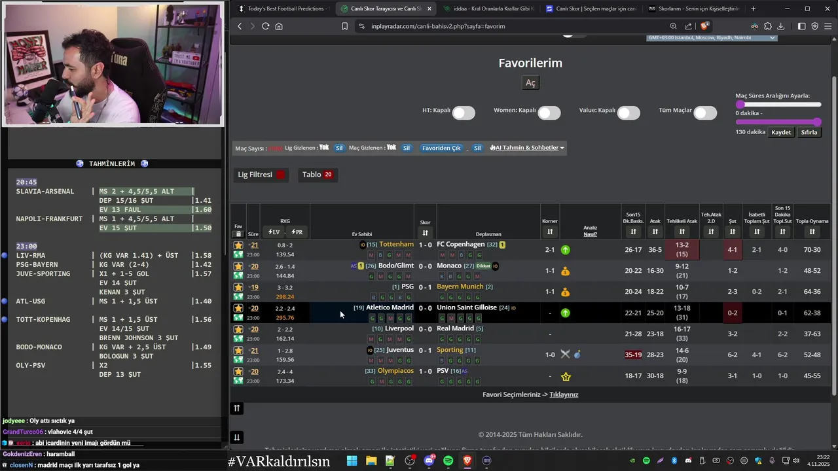Toggle the HT: Kapalı switch

(463, 113)
